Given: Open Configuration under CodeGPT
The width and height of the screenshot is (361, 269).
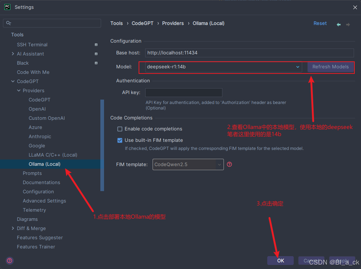Looking at the screenshot, I should pyautogui.click(x=38, y=192).
